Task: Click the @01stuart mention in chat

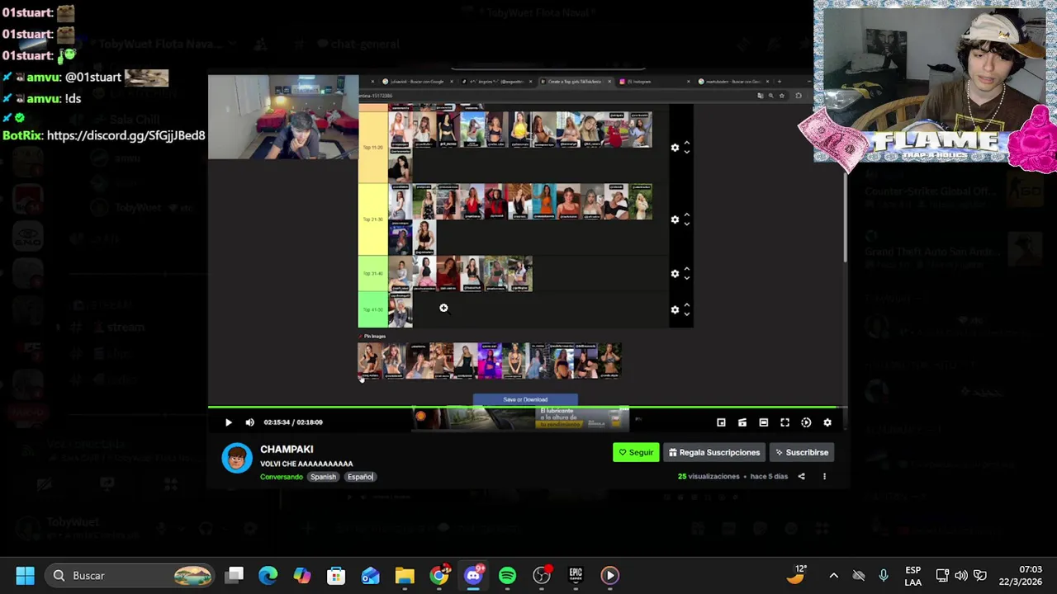Action: pos(92,78)
